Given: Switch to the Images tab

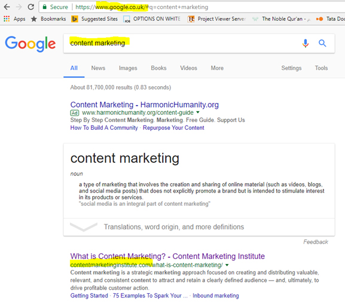Looking at the screenshot, I should click(x=128, y=68).
